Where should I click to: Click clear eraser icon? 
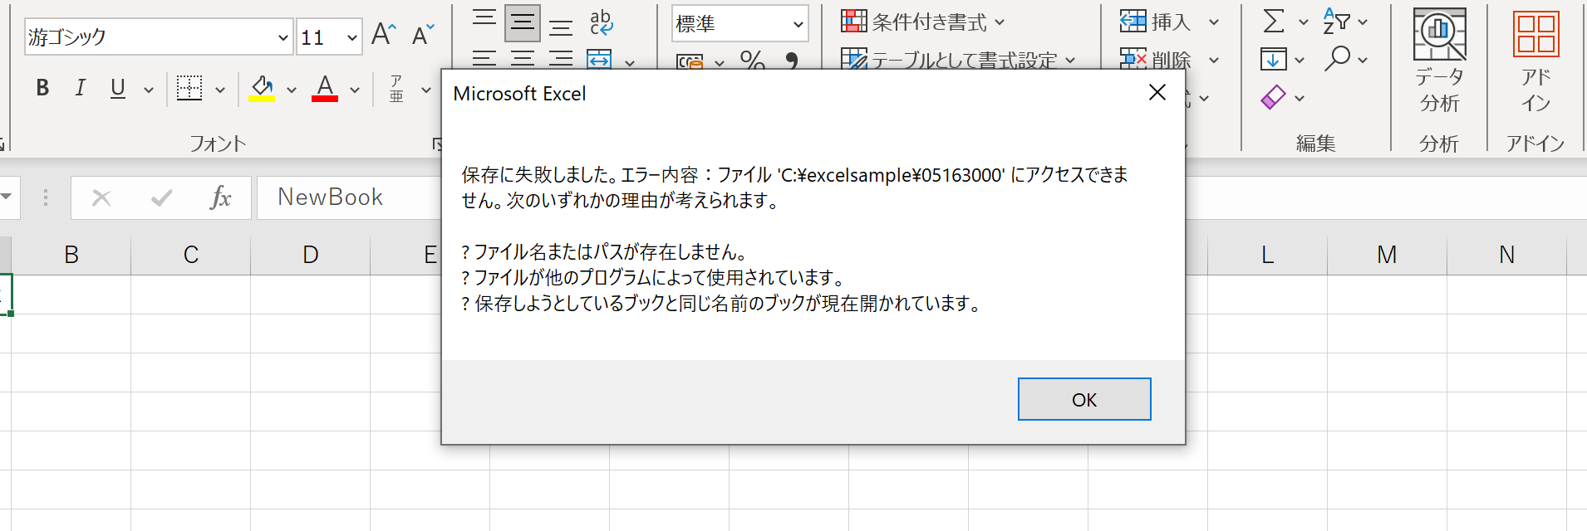point(1274,97)
